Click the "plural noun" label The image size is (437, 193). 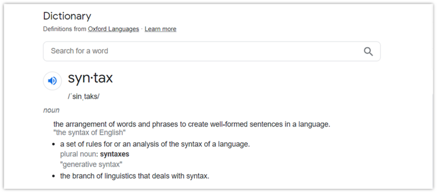[79, 154]
